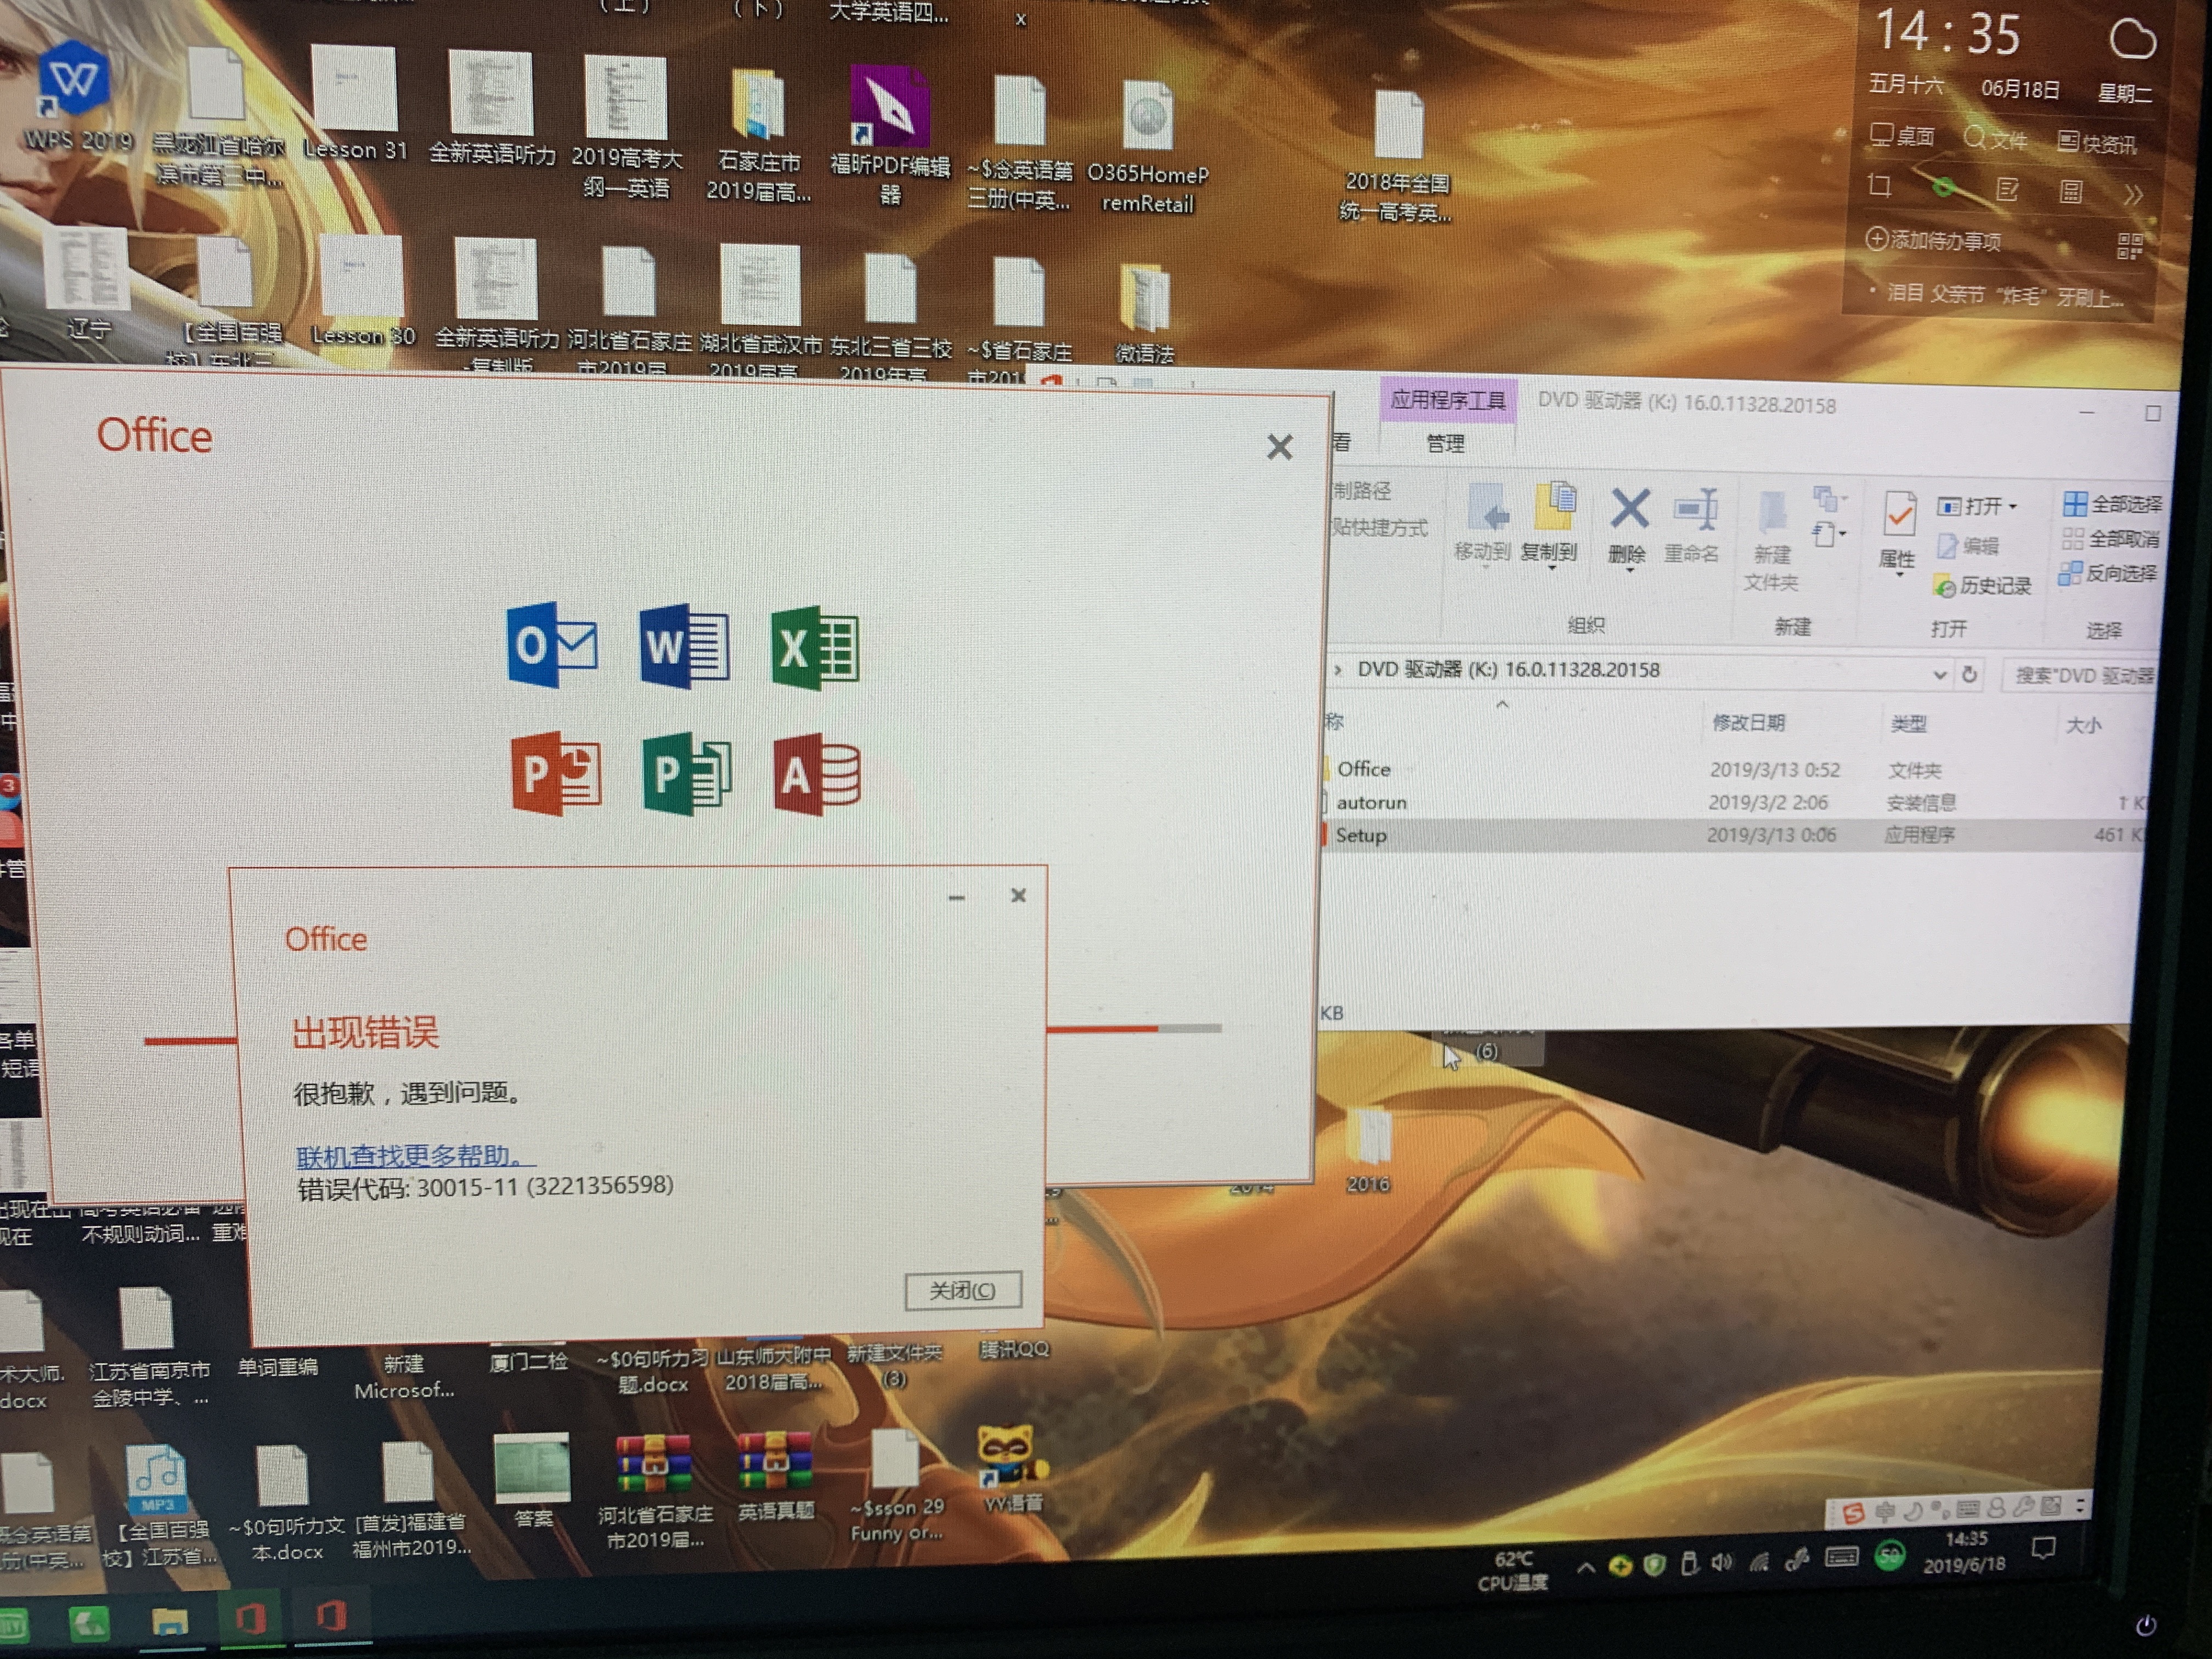Click 全部选择 in the Explorer ribbon

click(2112, 504)
